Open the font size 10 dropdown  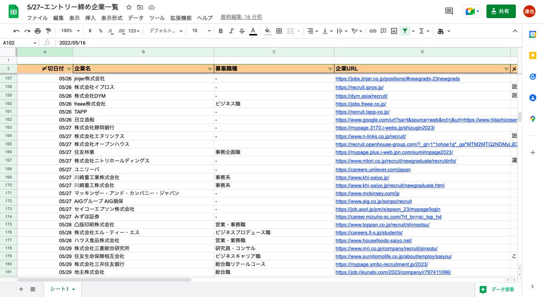(x=200, y=31)
